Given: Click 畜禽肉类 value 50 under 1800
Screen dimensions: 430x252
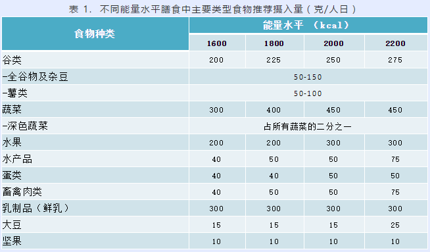Looking at the screenshot, I should tap(274, 192).
